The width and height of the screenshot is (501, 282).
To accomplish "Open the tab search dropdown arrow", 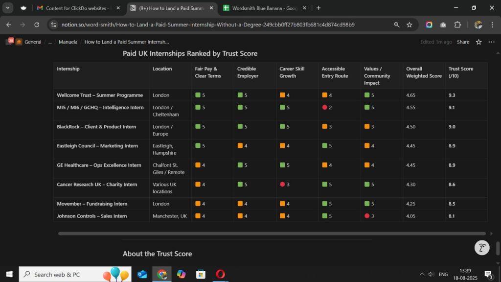I will tap(8, 8).
